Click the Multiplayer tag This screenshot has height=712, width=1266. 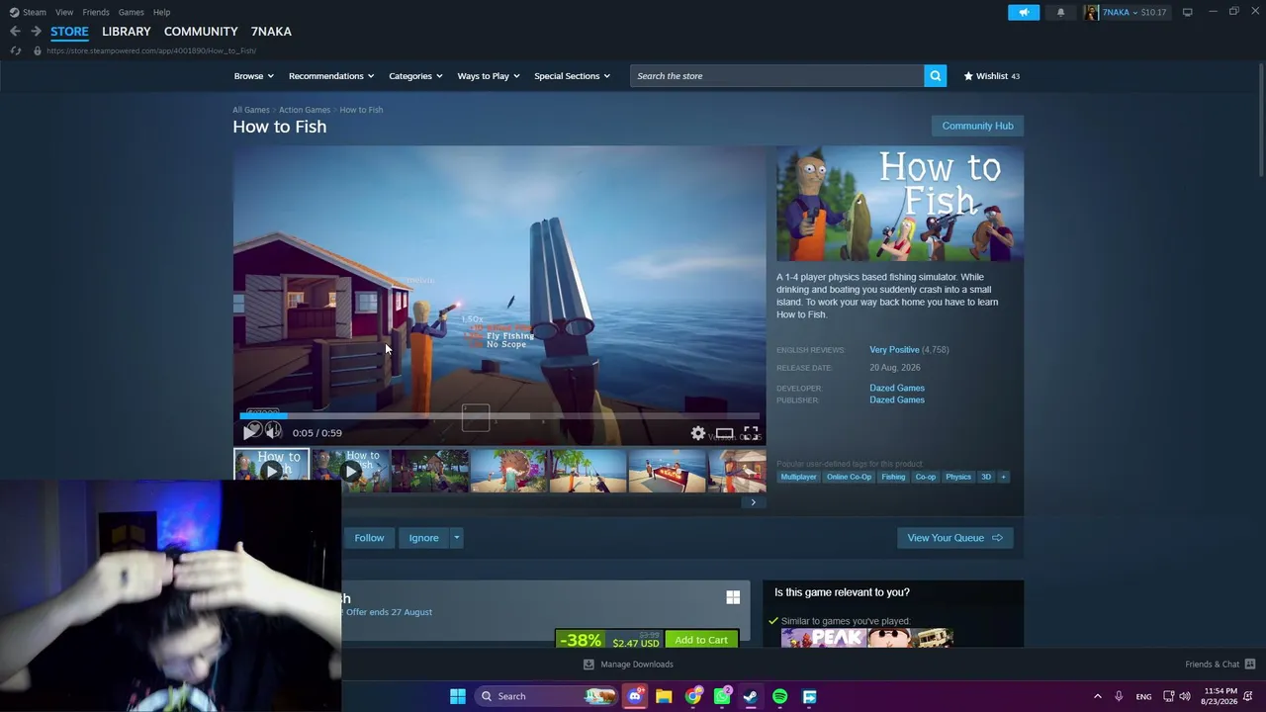pyautogui.click(x=798, y=477)
